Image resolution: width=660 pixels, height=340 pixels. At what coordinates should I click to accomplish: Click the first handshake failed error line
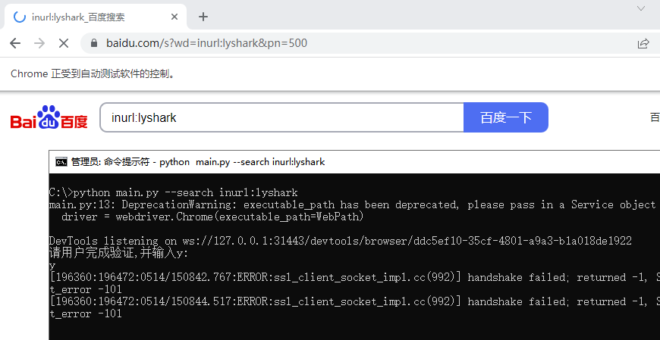pyautogui.click(x=354, y=277)
